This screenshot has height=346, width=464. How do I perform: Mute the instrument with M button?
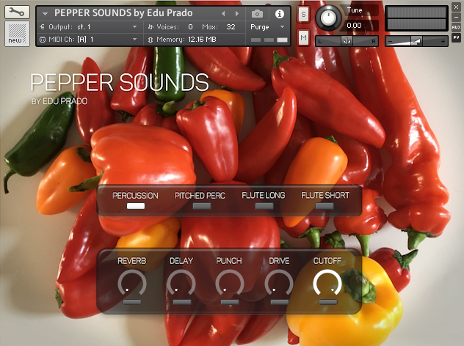click(x=304, y=37)
